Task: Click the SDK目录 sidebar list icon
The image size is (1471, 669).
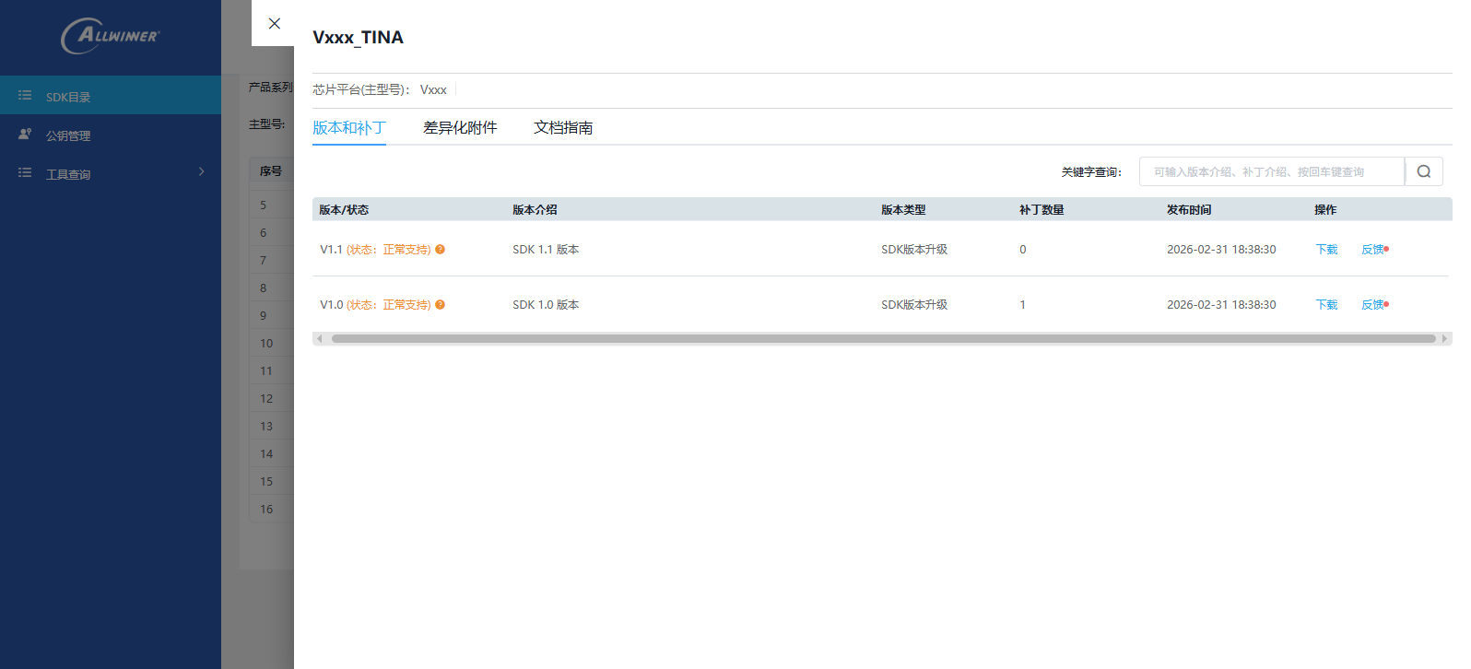Action: 25,96
